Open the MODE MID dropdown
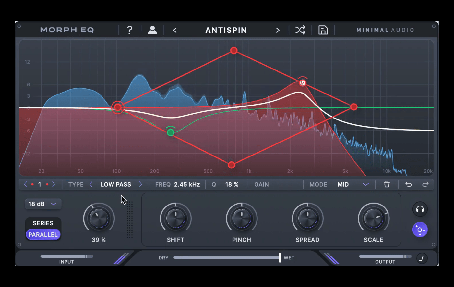454x287 pixels. (353, 184)
